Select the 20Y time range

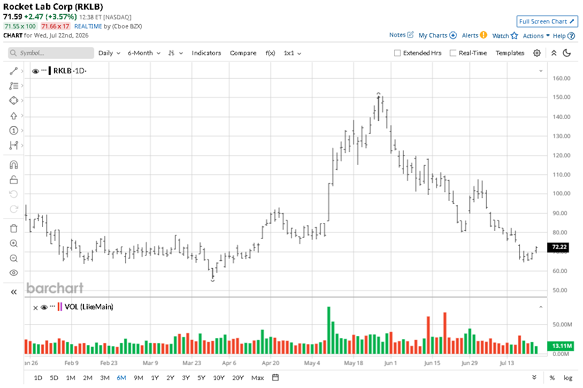[238, 378]
